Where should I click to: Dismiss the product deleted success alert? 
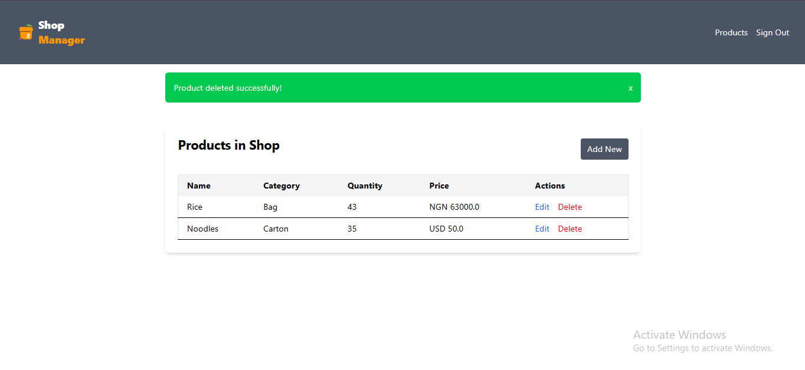630,88
